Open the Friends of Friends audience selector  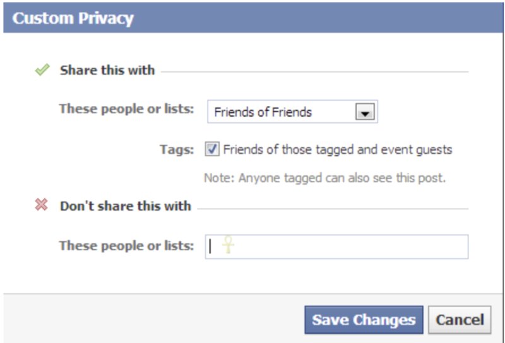[292, 112]
